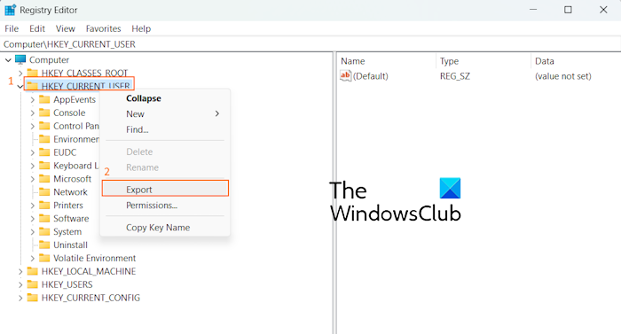Image resolution: width=621 pixels, height=334 pixels.
Task: Select the Uninstall folder icon
Action: point(44,245)
